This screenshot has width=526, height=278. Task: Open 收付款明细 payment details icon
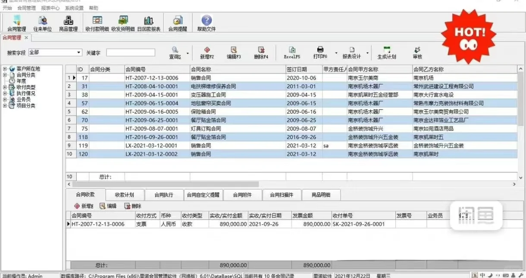point(97,23)
